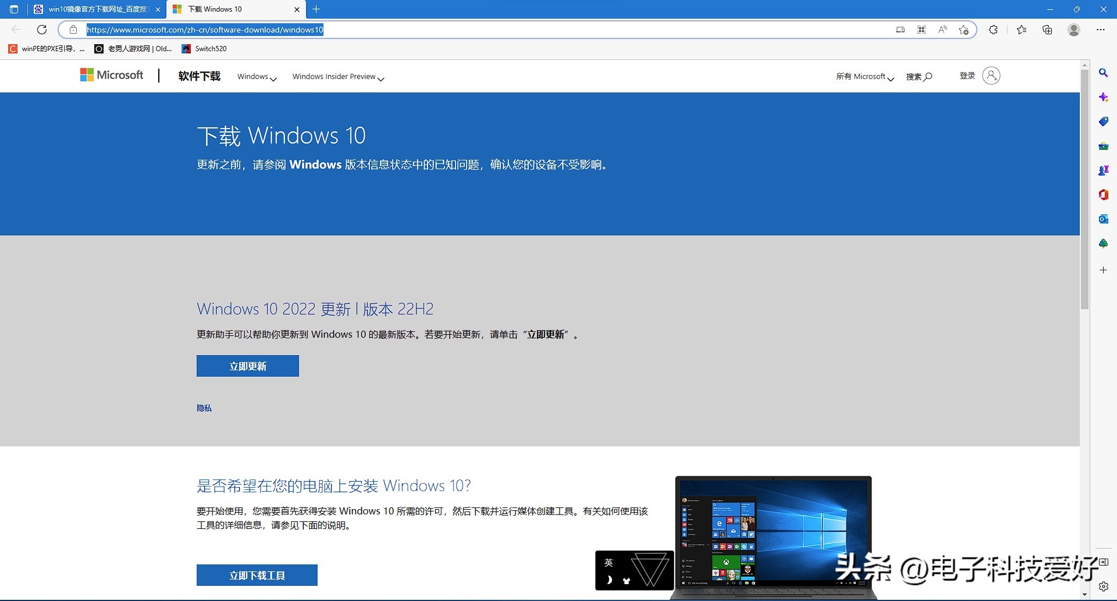Open sidebar Shopping tag
The image size is (1117, 601).
pos(1104,121)
